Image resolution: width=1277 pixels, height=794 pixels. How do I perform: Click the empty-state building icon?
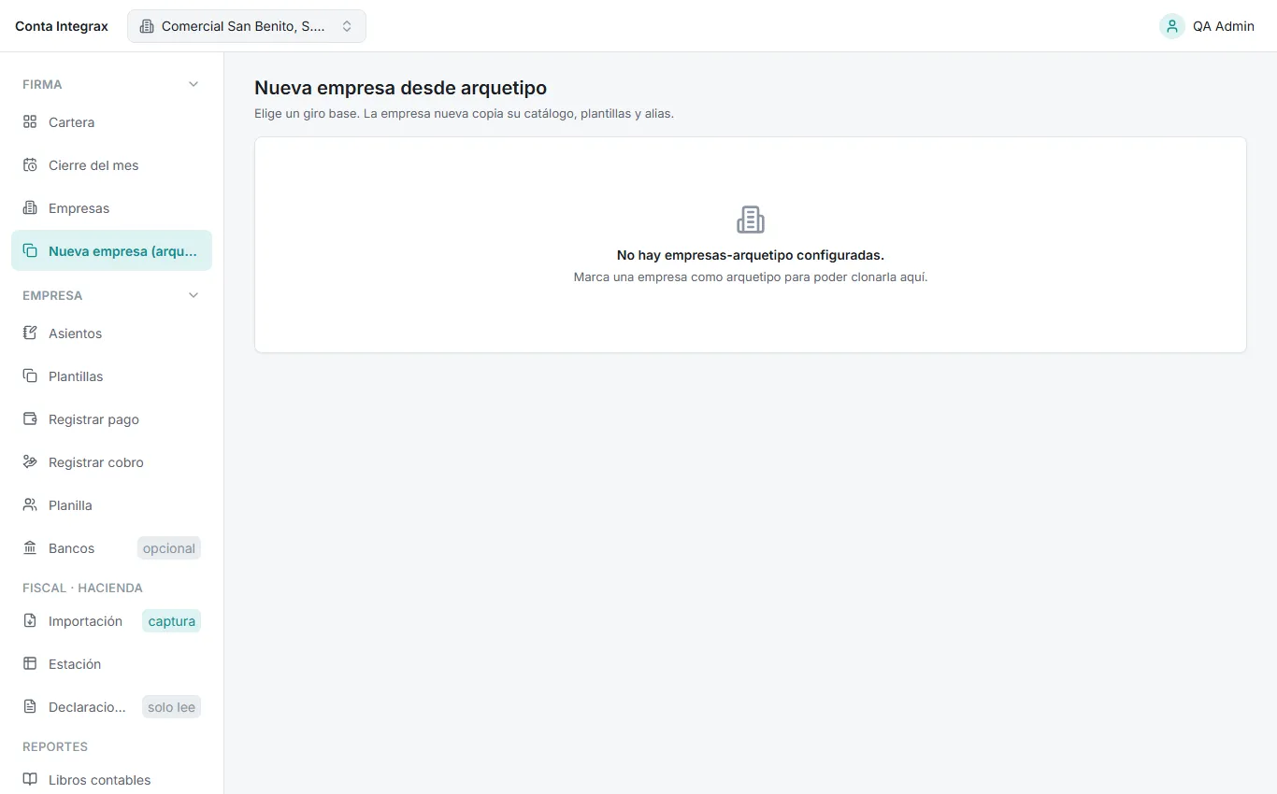pyautogui.click(x=751, y=220)
